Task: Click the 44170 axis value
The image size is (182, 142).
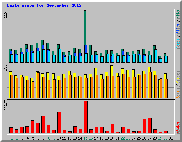Action: (5, 105)
